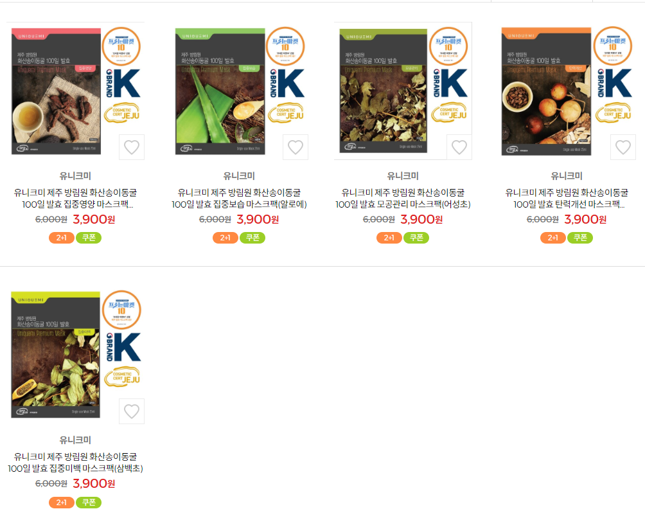Click the wishlist heart on the 집중영양 mask product
Viewport: 645px width, 527px height.
(x=132, y=147)
